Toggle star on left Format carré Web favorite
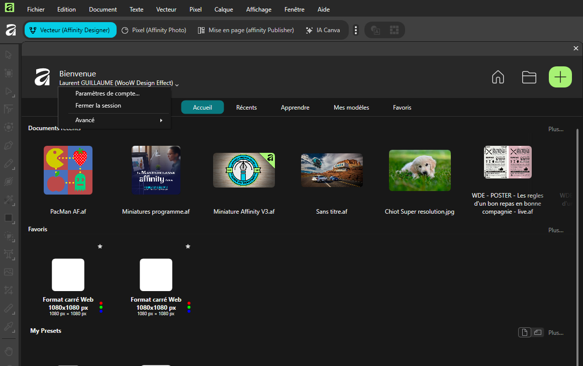The width and height of the screenshot is (583, 366). click(100, 246)
